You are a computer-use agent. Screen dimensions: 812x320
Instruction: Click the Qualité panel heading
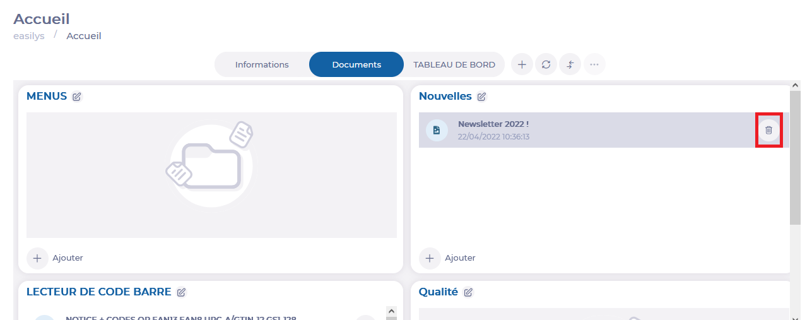438,292
